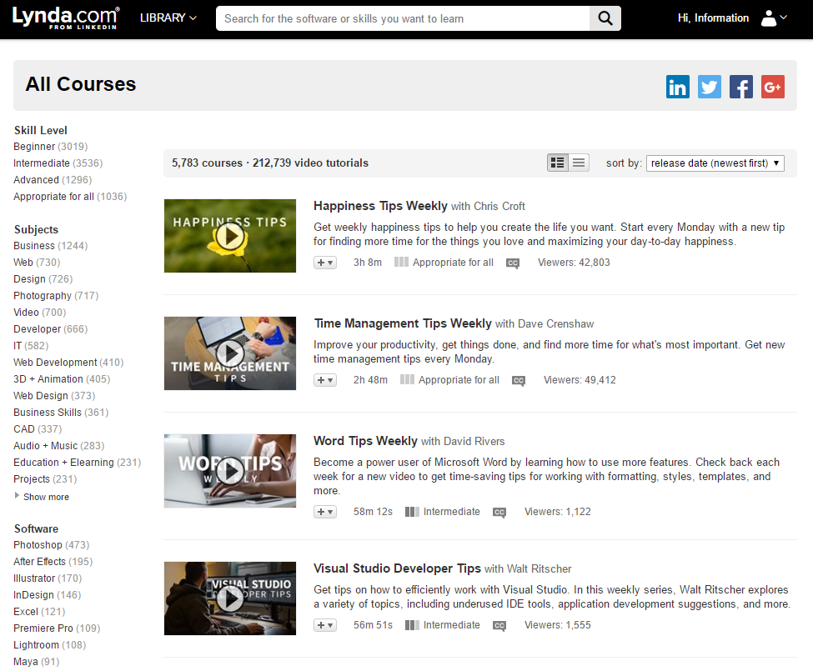Screen dimensions: 813x671
Task: Click the search magnifier button
Action: 605,18
